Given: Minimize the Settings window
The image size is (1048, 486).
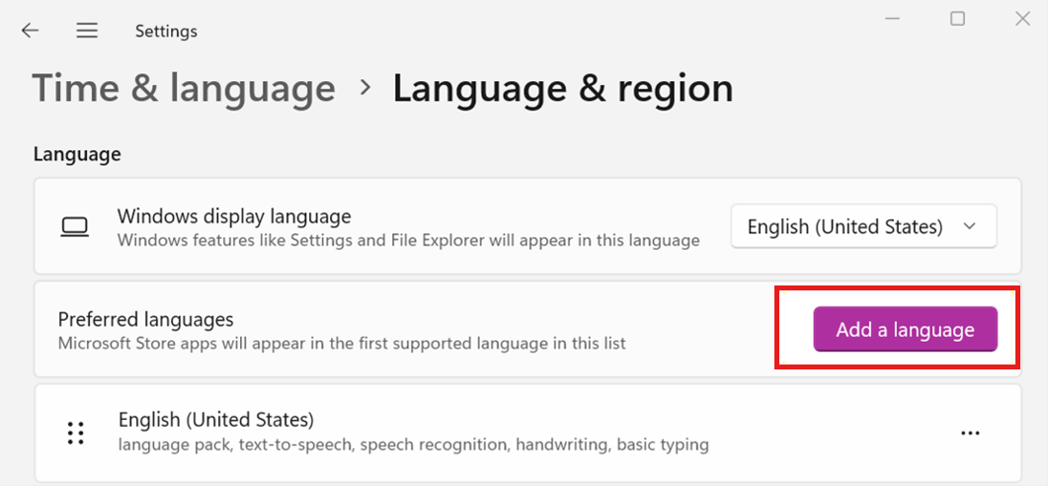Looking at the screenshot, I should point(892,19).
